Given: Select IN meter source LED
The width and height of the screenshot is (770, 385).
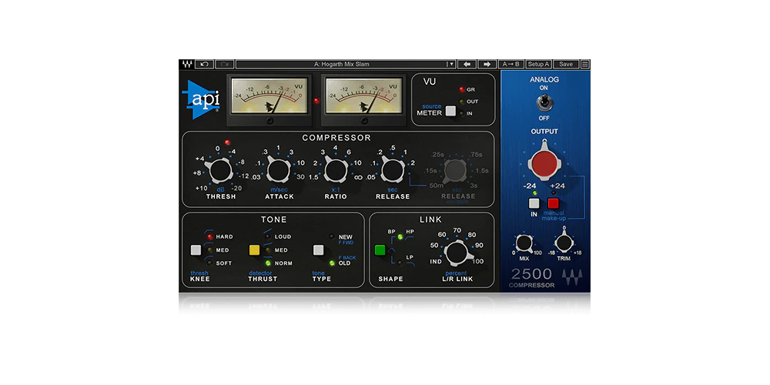Looking at the screenshot, I should (x=461, y=113).
